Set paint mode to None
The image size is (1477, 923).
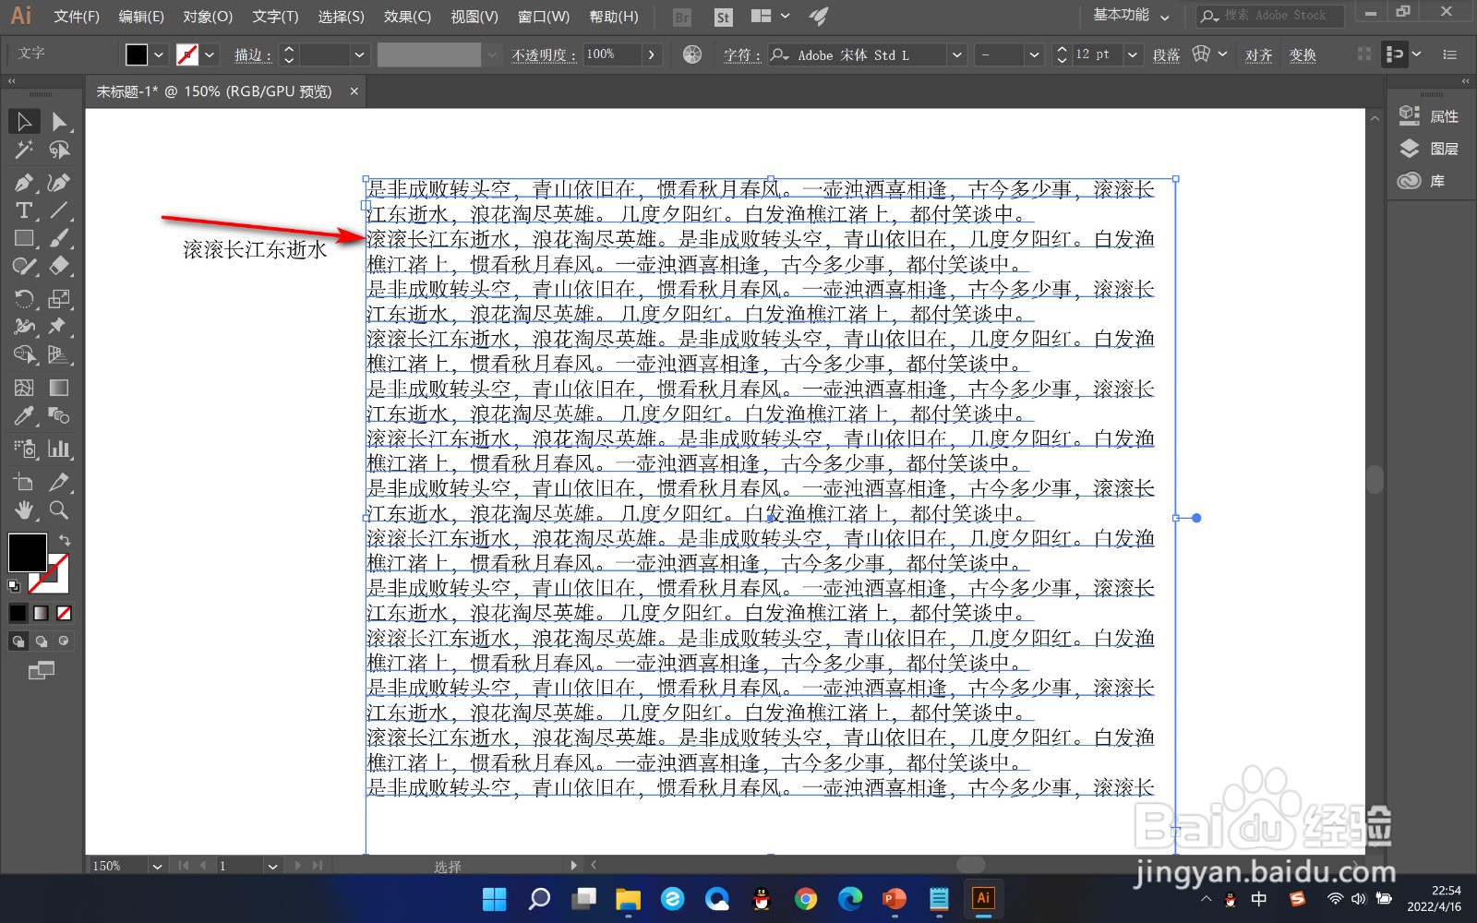pyautogui.click(x=64, y=613)
